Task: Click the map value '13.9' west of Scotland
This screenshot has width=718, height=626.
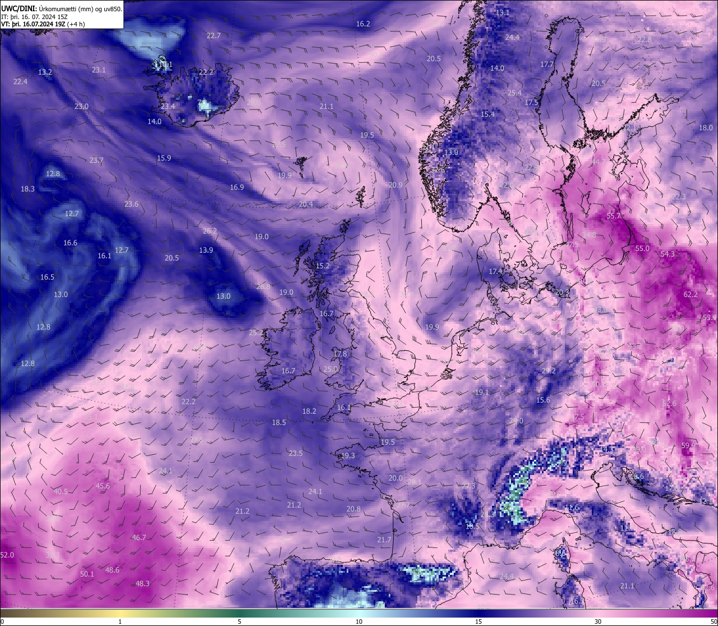Action: (206, 250)
